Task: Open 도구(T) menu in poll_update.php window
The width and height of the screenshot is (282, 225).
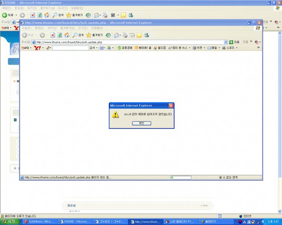Action: pyautogui.click(x=83, y=28)
